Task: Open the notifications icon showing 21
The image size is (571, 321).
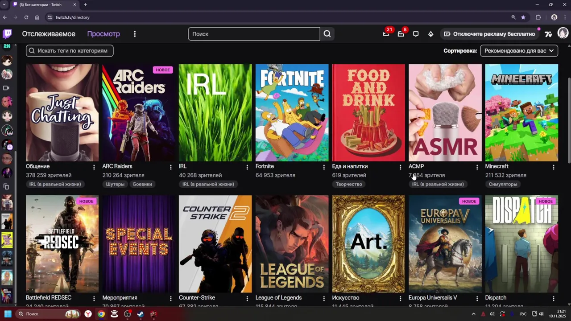Action: click(386, 34)
